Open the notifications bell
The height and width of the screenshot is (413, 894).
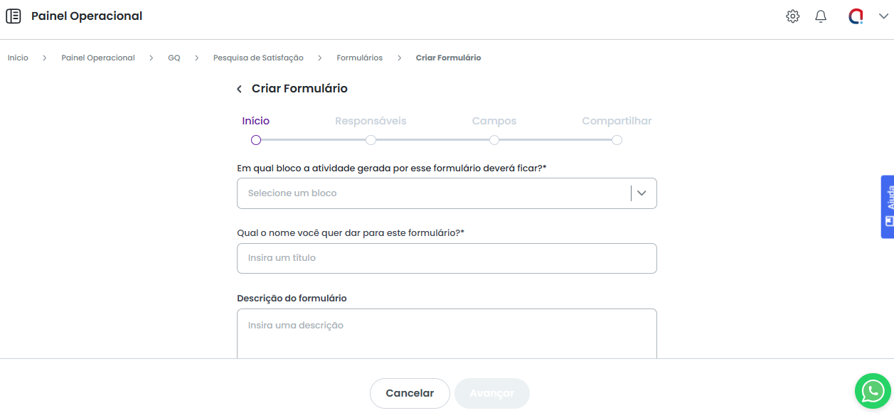click(821, 16)
